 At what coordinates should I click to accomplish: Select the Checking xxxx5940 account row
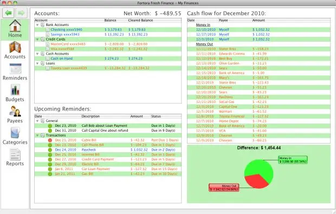click(x=108, y=30)
